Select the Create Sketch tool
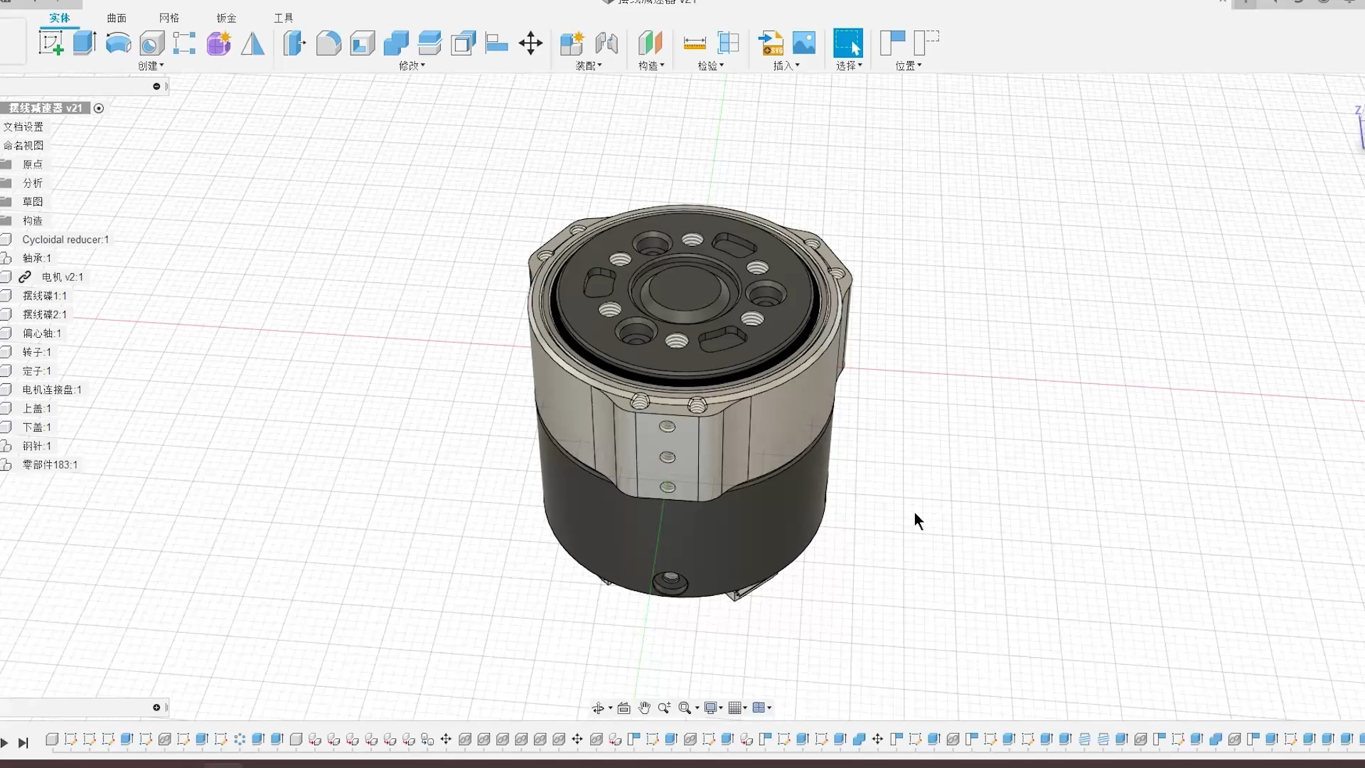The width and height of the screenshot is (1365, 768). (x=50, y=43)
